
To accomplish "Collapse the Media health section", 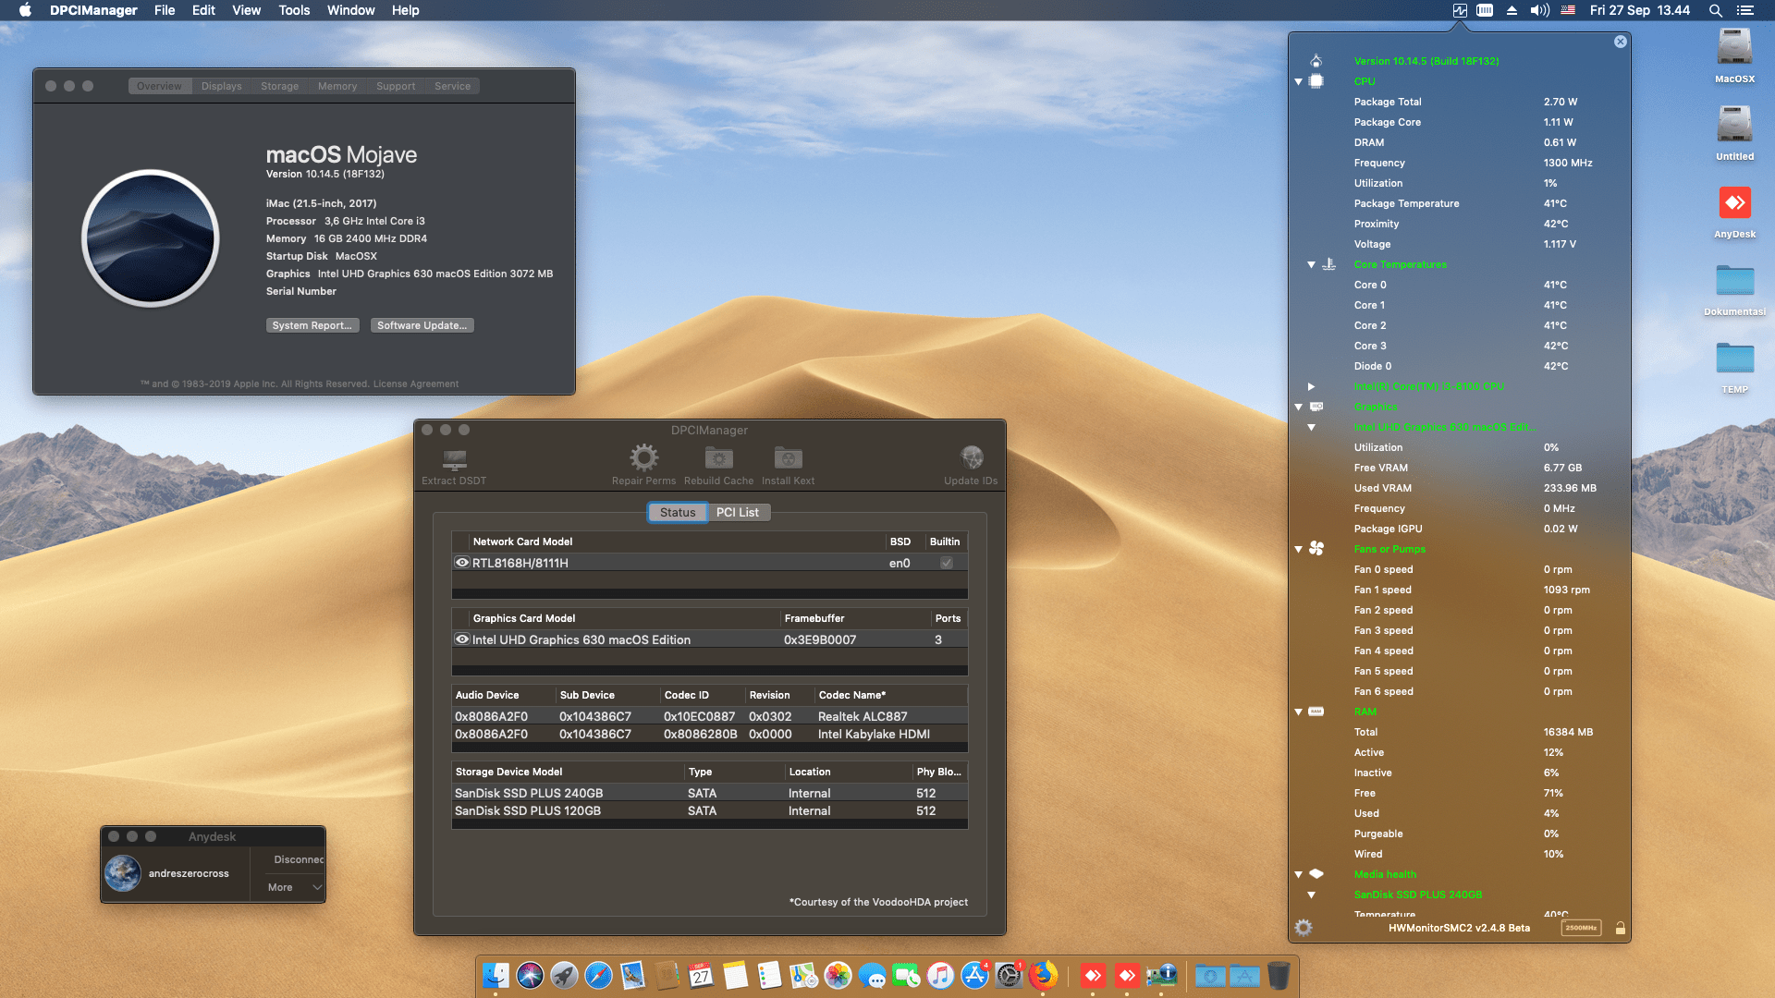I will [x=1298, y=874].
